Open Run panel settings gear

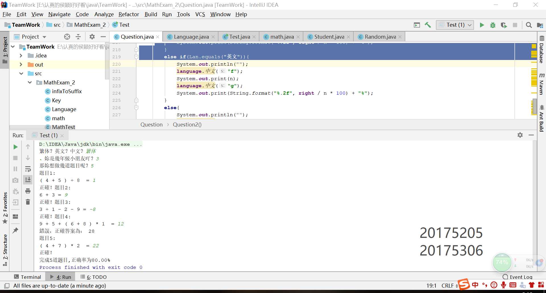520,135
